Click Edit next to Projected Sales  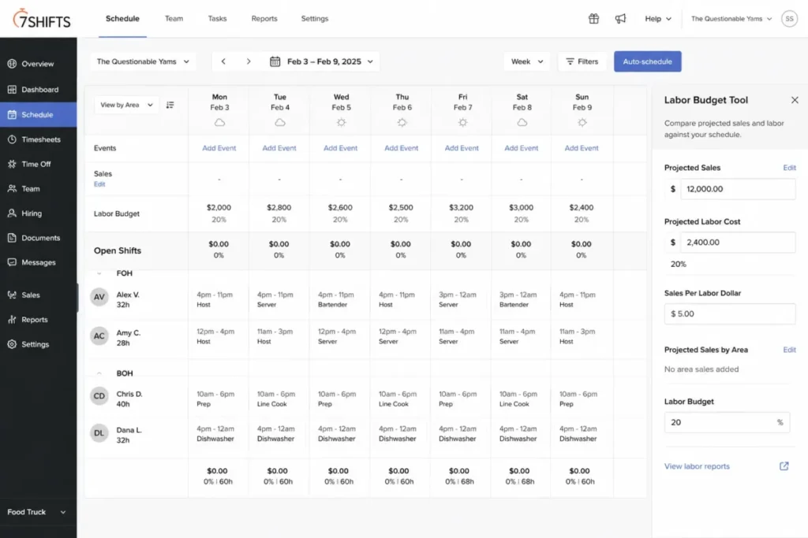789,168
